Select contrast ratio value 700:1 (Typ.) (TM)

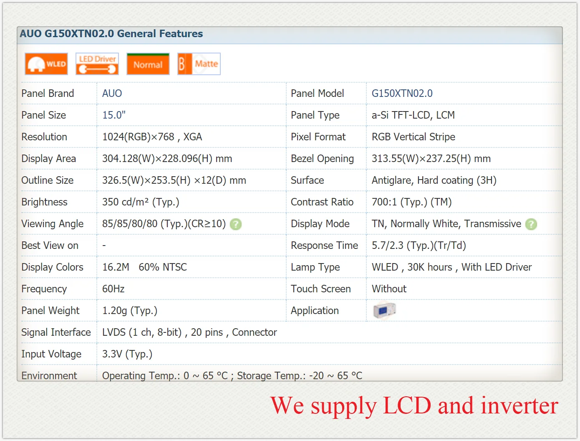pos(412,202)
